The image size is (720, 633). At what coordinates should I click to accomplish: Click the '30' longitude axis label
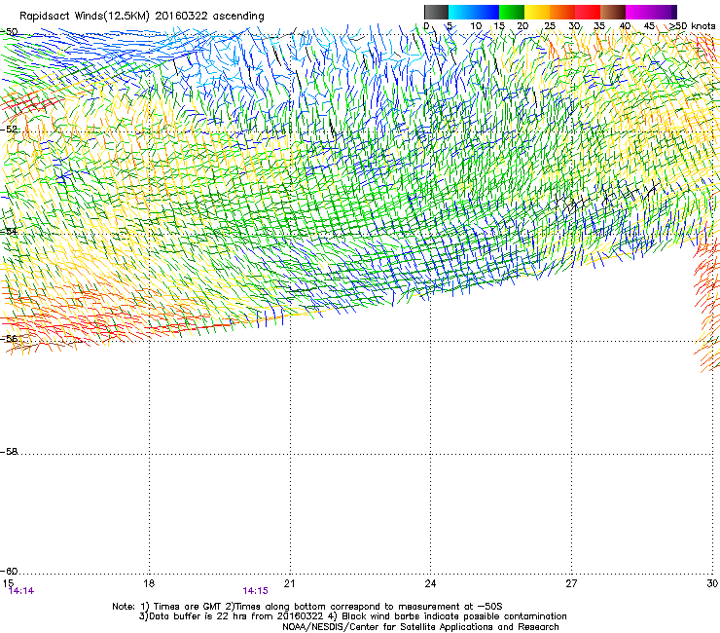tap(712, 583)
